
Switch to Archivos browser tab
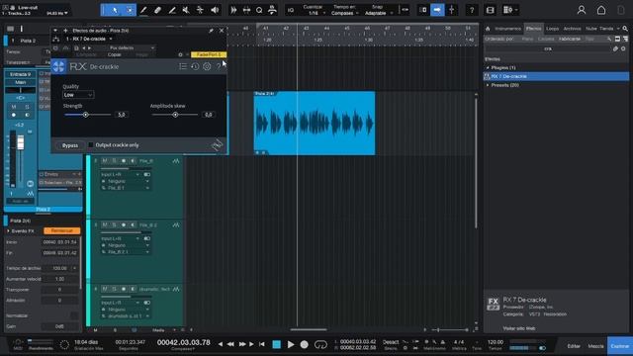point(572,29)
